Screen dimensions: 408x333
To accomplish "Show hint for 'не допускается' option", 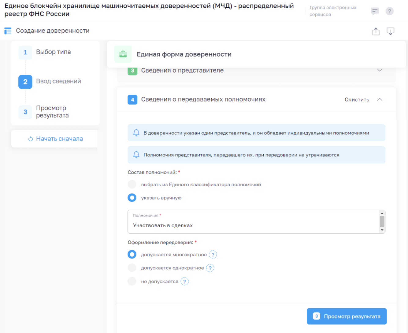I will pos(184,281).
